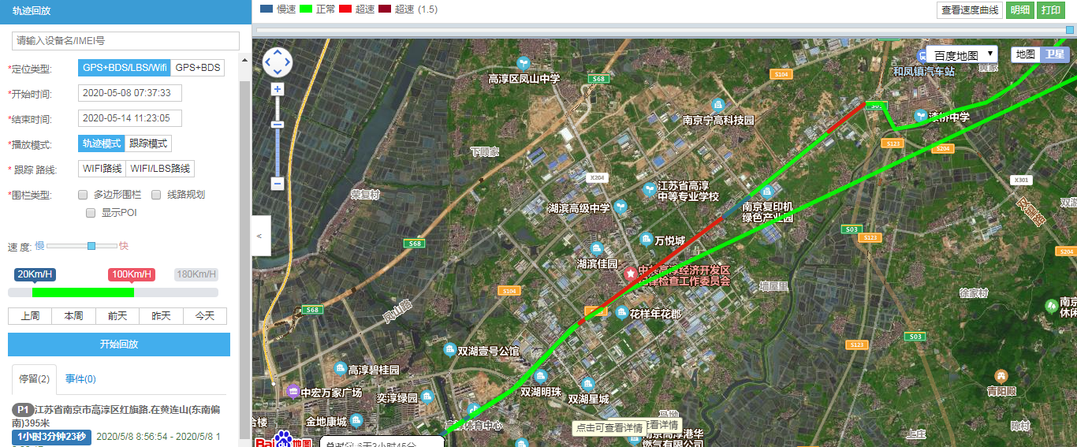Select the 前天 time range
The image size is (1077, 447).
coord(117,316)
